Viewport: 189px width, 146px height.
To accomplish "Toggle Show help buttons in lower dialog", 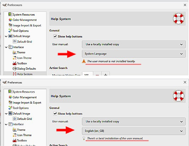I will point(55,113).
